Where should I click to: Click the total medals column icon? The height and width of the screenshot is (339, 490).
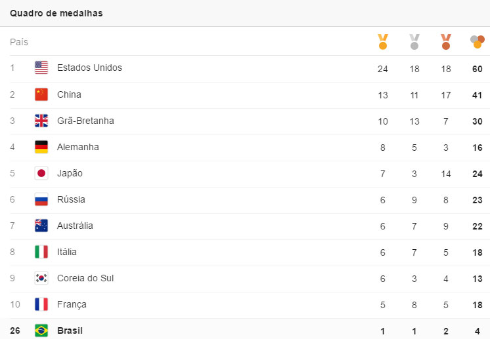click(x=477, y=42)
